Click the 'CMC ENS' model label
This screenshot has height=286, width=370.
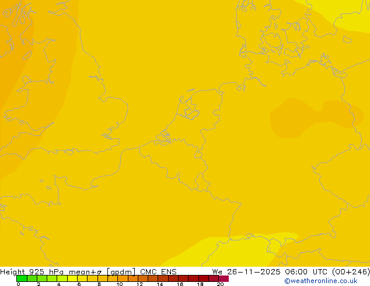click(158, 271)
